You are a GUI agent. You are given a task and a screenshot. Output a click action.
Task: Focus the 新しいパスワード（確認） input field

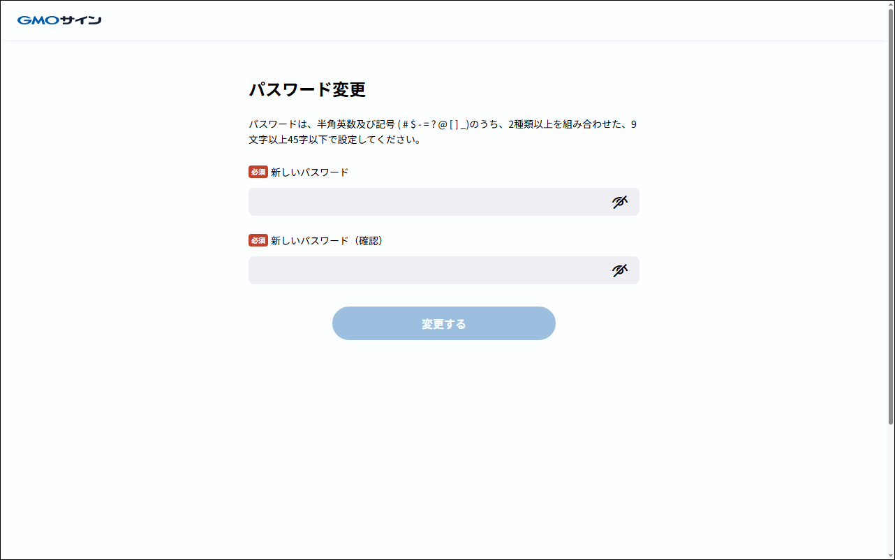click(444, 270)
